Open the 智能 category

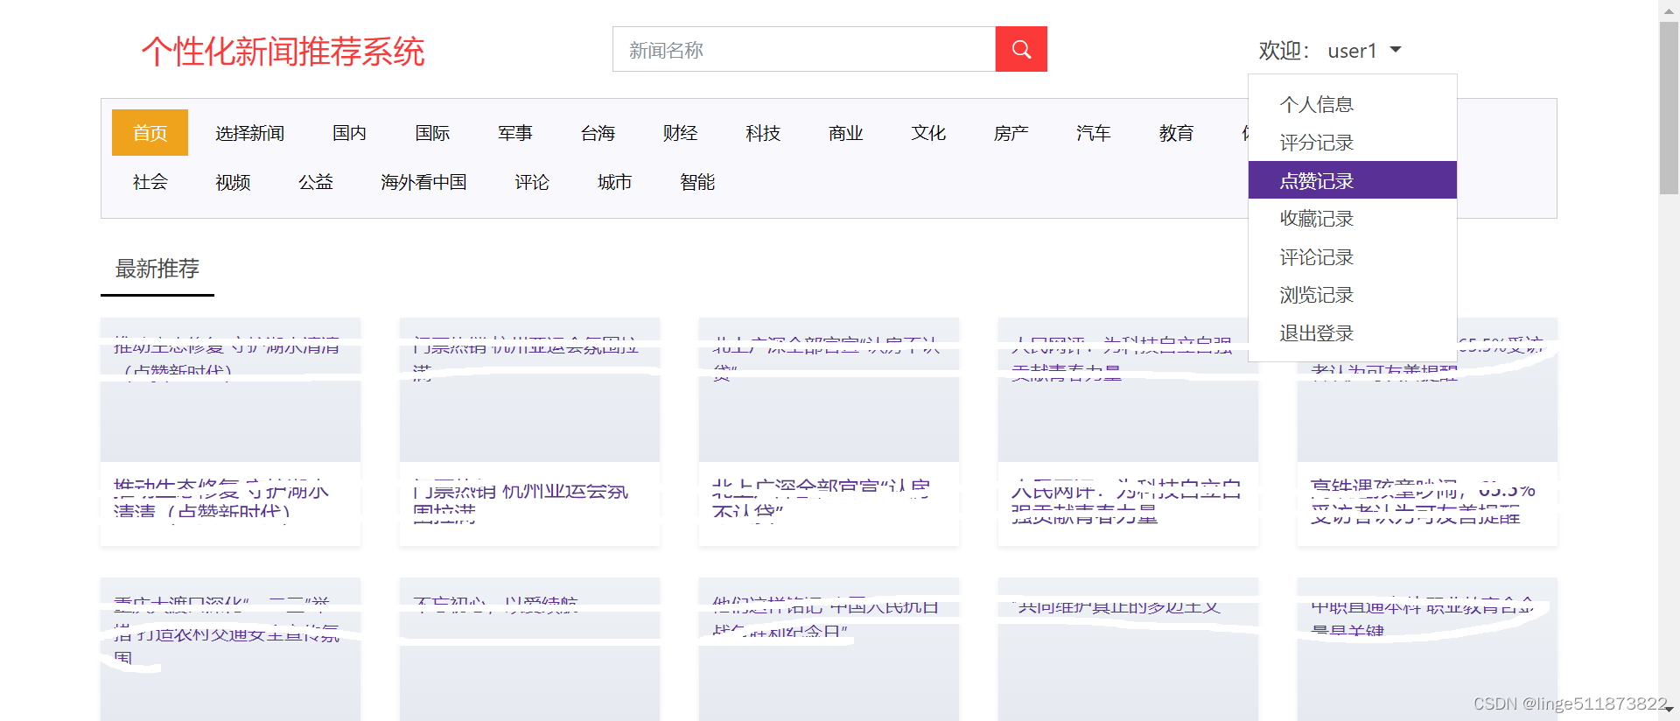pos(697,182)
